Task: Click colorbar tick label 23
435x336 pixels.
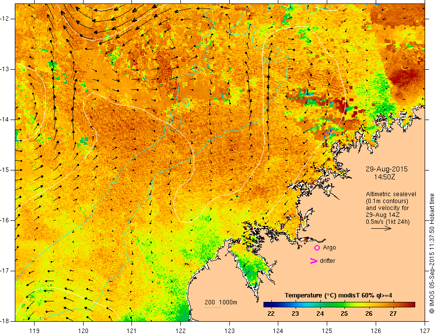Action: coord(295,314)
